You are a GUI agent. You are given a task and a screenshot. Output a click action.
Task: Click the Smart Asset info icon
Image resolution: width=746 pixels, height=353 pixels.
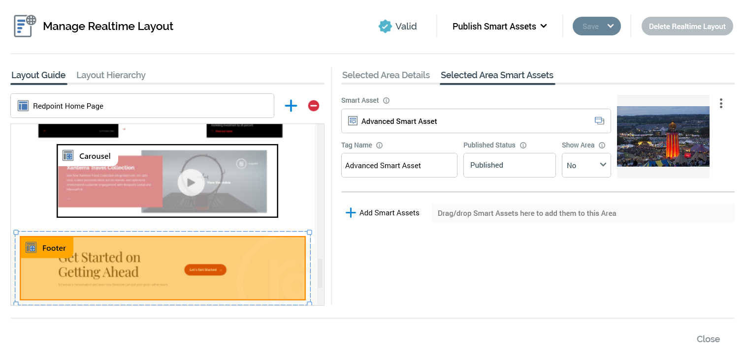tap(387, 100)
